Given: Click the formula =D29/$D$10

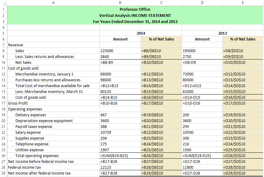Looking at the screenshot, I should click(243, 173).
